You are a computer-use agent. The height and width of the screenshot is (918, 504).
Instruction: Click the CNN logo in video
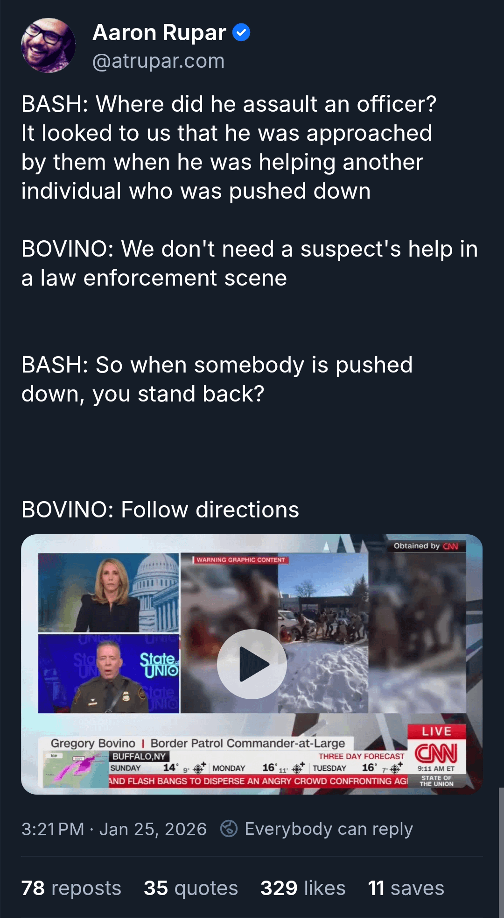436,753
